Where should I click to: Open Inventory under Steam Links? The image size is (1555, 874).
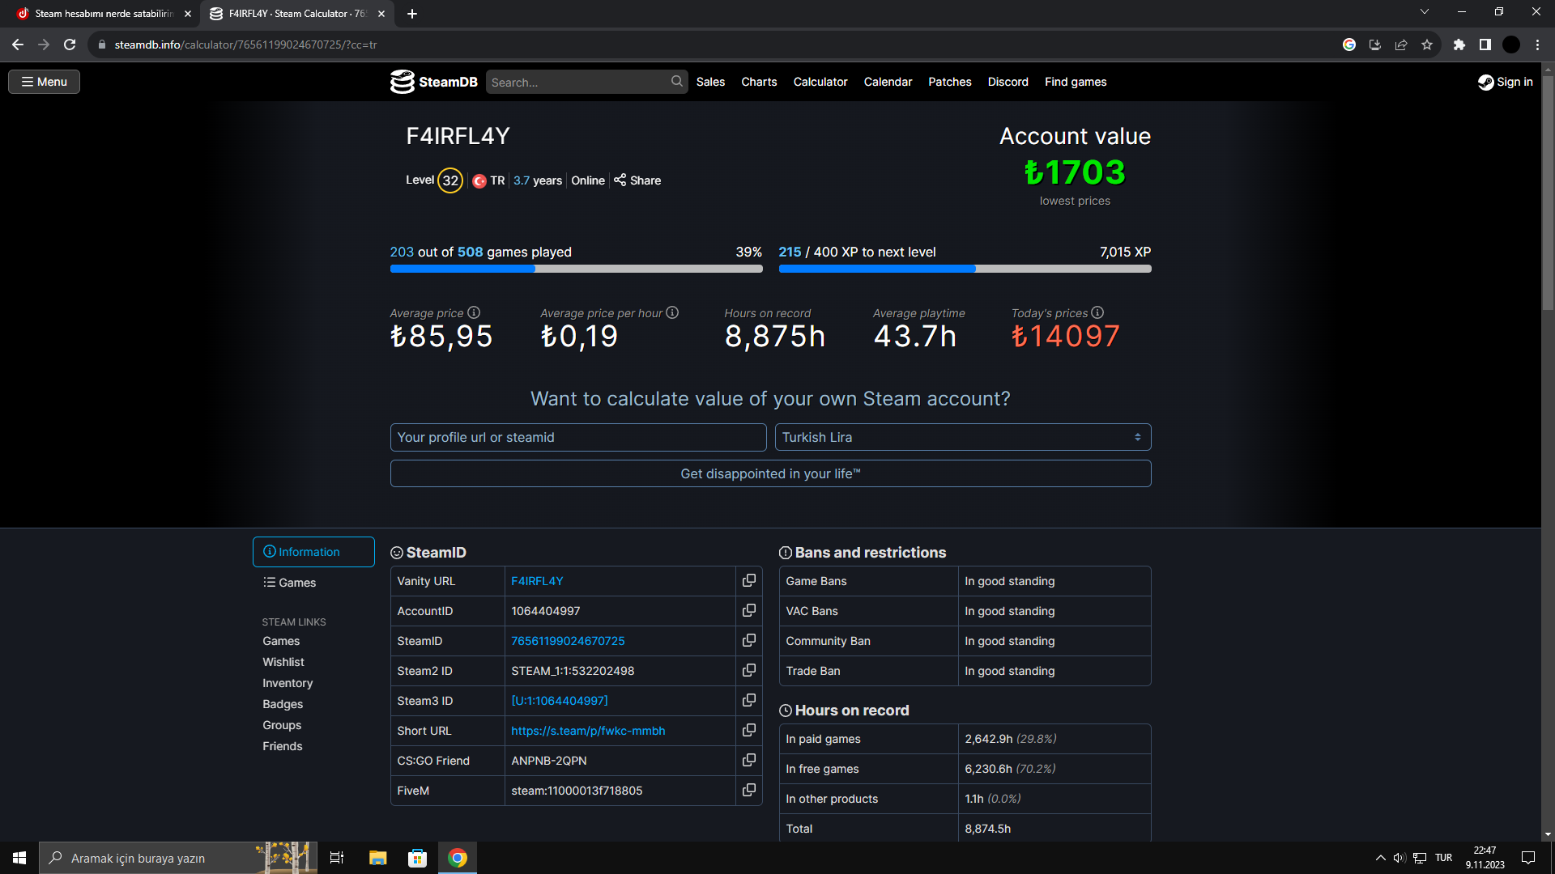pyautogui.click(x=288, y=683)
